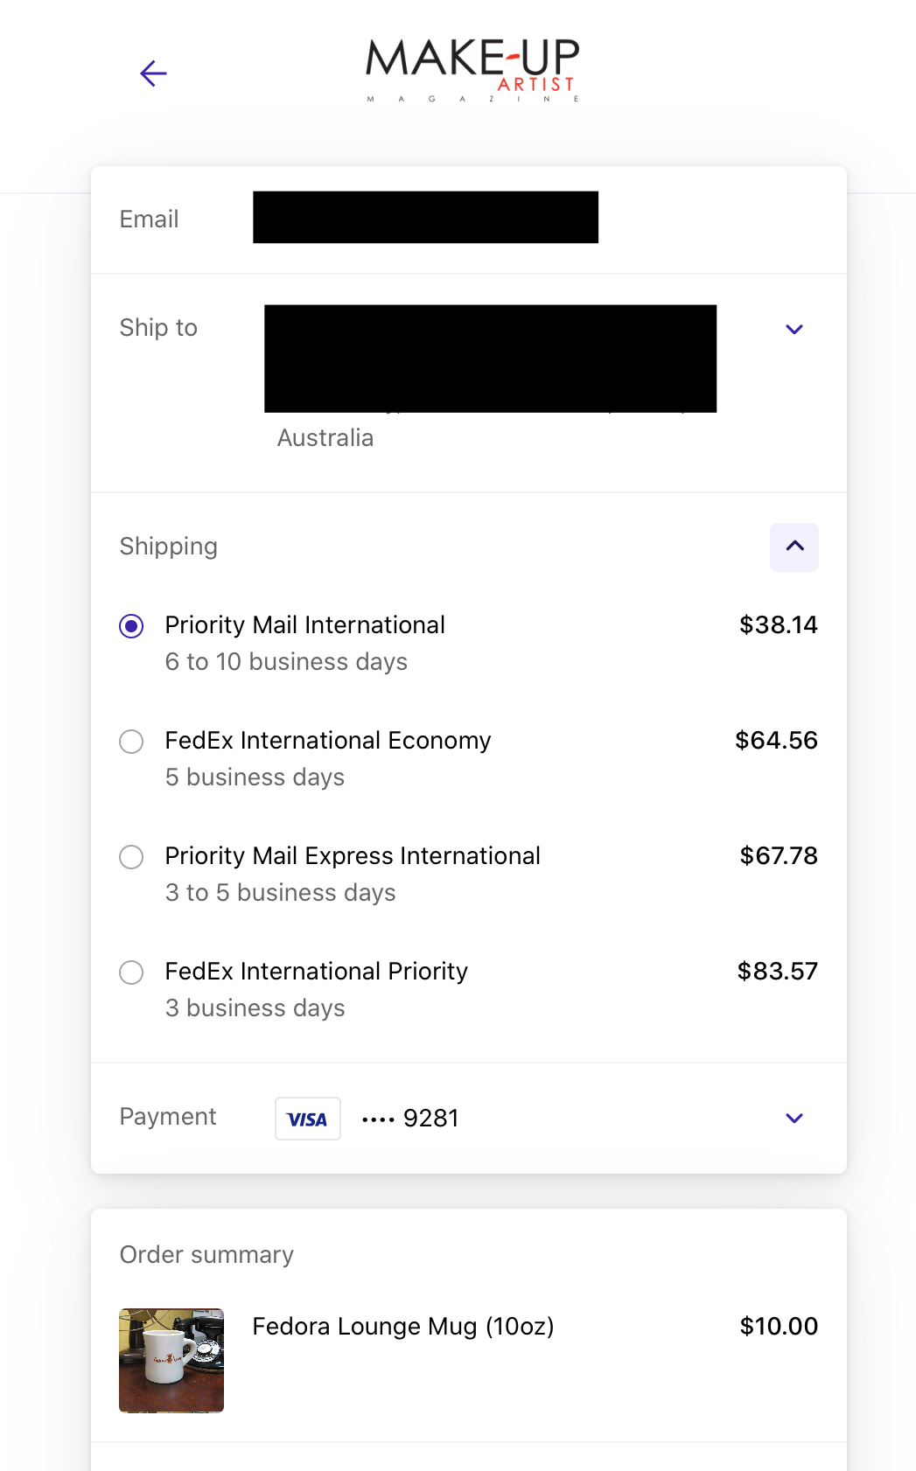The width and height of the screenshot is (916, 1471).
Task: Click the Visa card icon
Action: pos(307,1119)
